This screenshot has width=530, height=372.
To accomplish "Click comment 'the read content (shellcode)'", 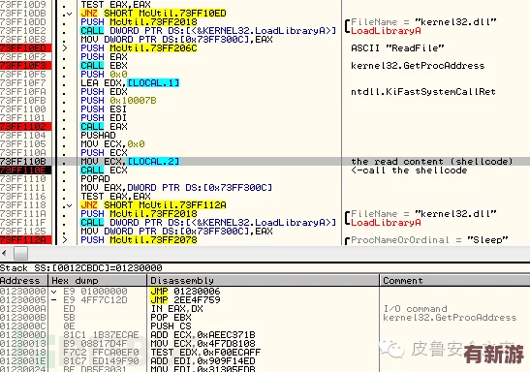I will pyautogui.click(x=431, y=162).
